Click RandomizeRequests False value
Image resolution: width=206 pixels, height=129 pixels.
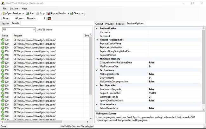151,89
